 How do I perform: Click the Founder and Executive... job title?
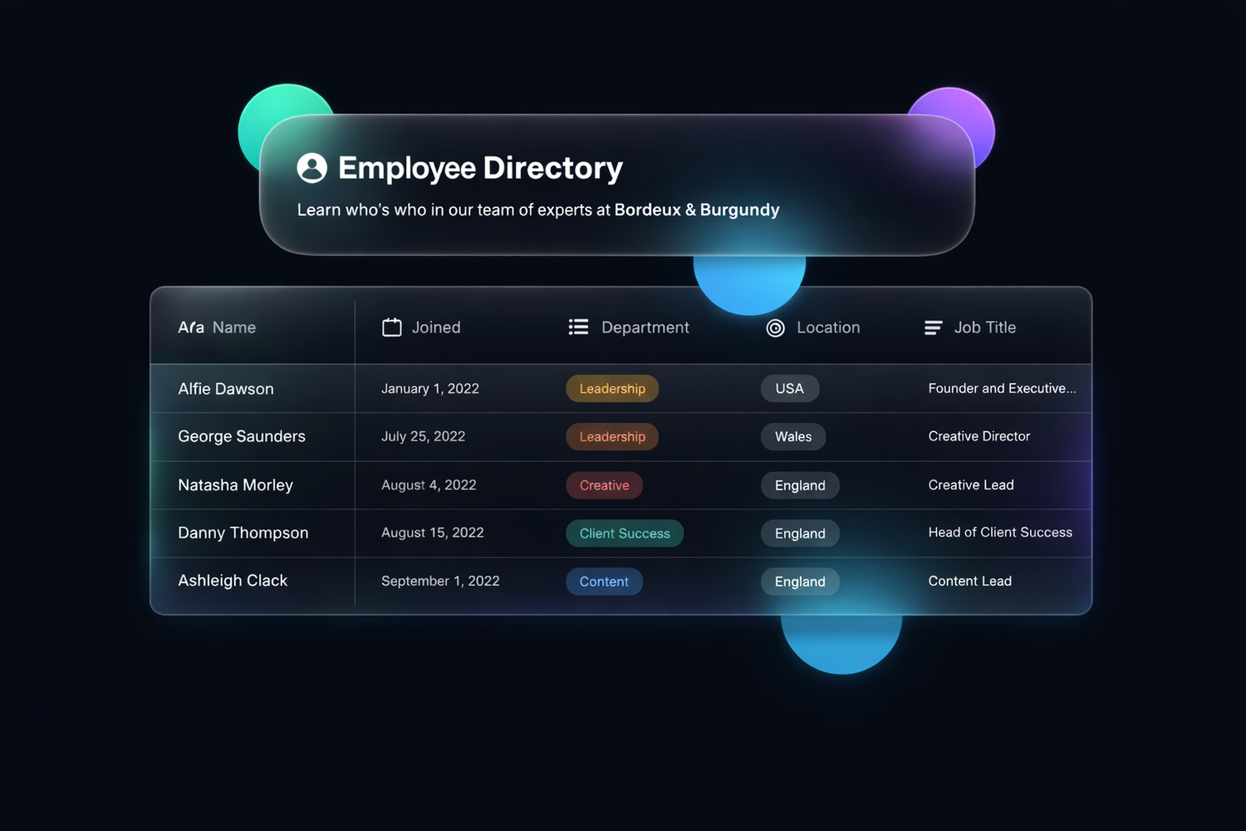[1002, 388]
